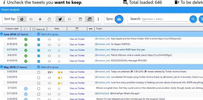Click the Stats column header
This screenshot has width=203, height=100.
(57, 29)
